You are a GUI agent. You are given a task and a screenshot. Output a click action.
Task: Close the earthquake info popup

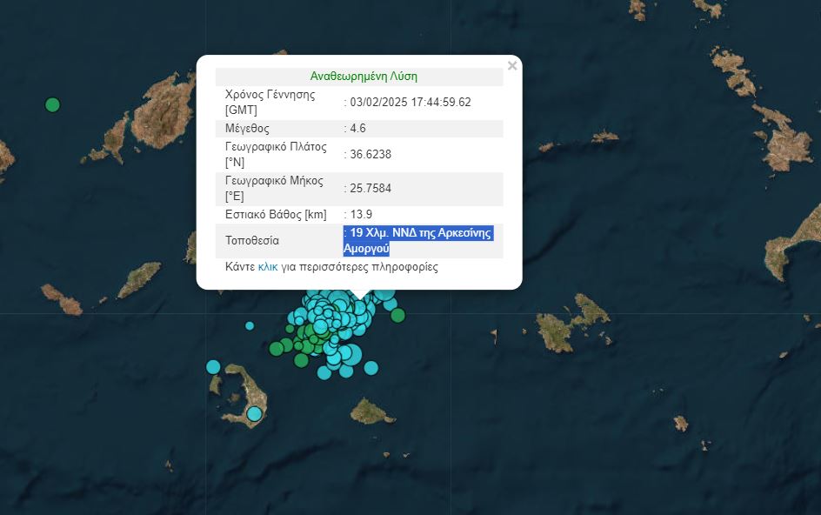tap(512, 65)
